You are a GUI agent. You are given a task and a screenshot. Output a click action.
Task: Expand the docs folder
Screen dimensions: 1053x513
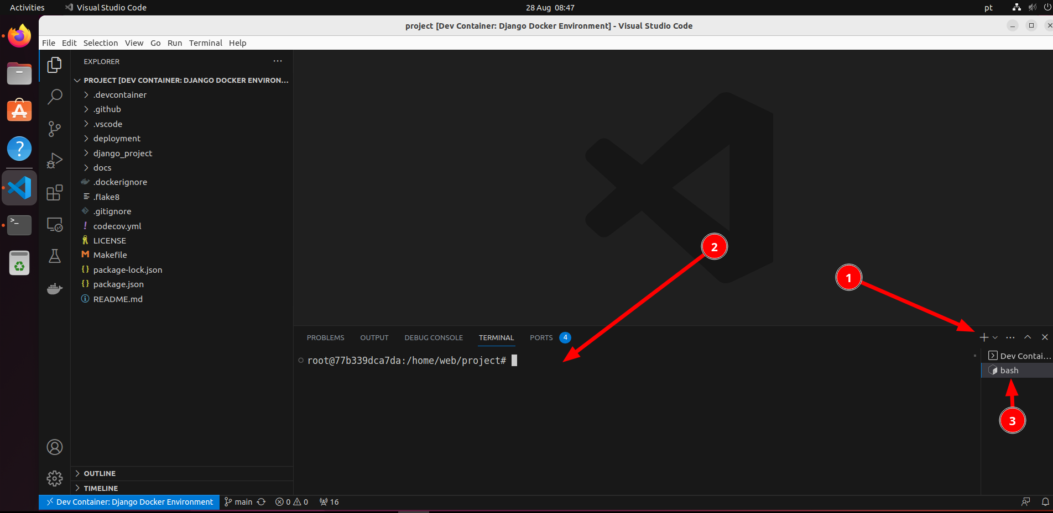point(182,168)
